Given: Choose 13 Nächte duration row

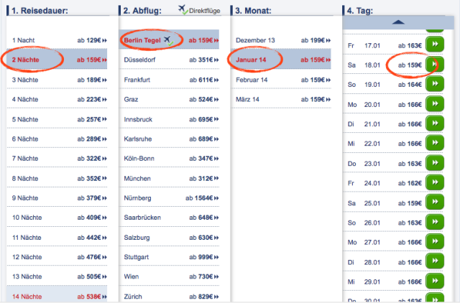Looking at the screenshot, I should (57, 277).
